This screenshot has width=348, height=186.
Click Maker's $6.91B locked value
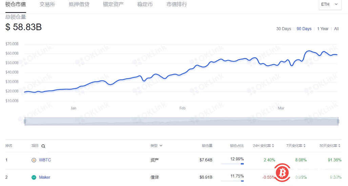click(x=206, y=177)
